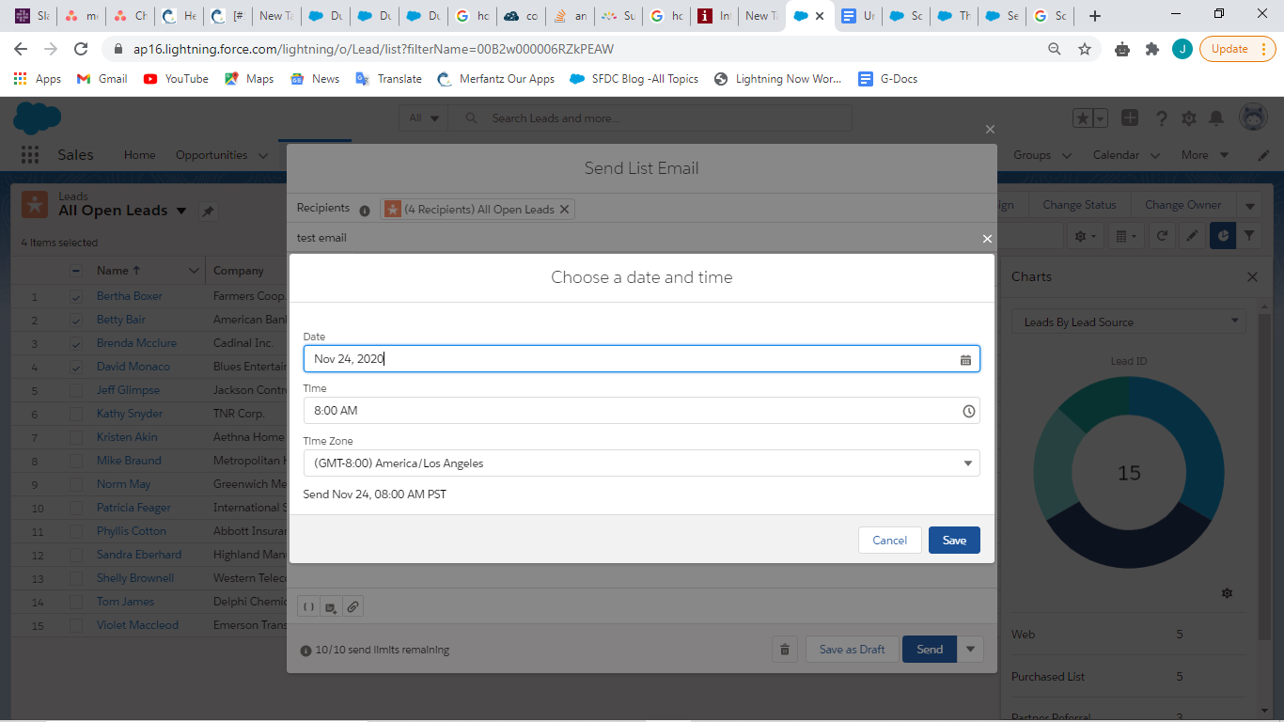
Task: Delete the email draft trash icon
Action: (785, 650)
